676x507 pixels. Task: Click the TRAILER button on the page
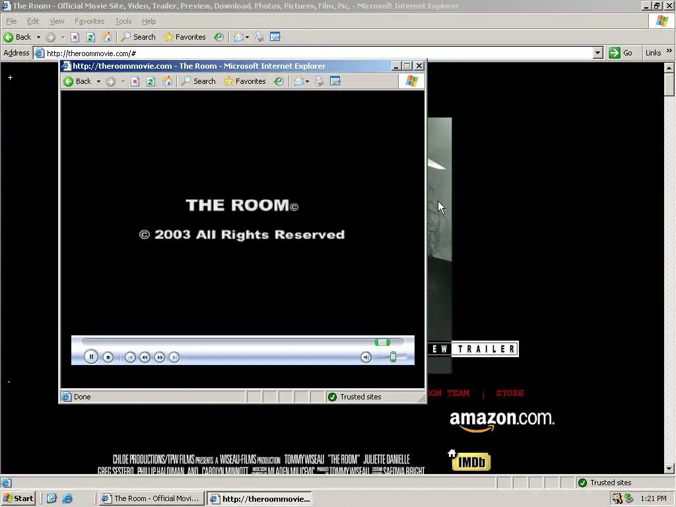click(485, 349)
